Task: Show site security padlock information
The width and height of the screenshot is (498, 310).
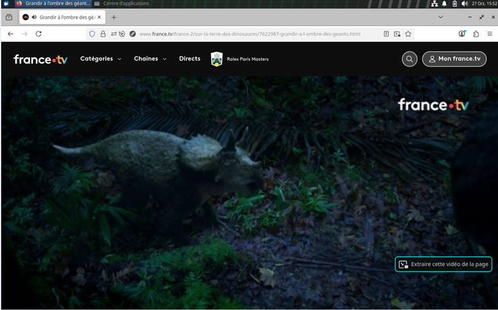Action: 103,34
